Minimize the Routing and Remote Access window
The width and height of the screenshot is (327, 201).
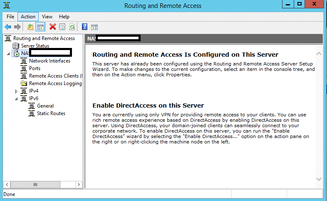click(x=288, y=4)
